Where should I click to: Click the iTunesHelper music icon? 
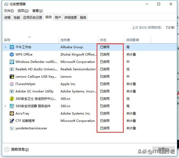pos(12,84)
